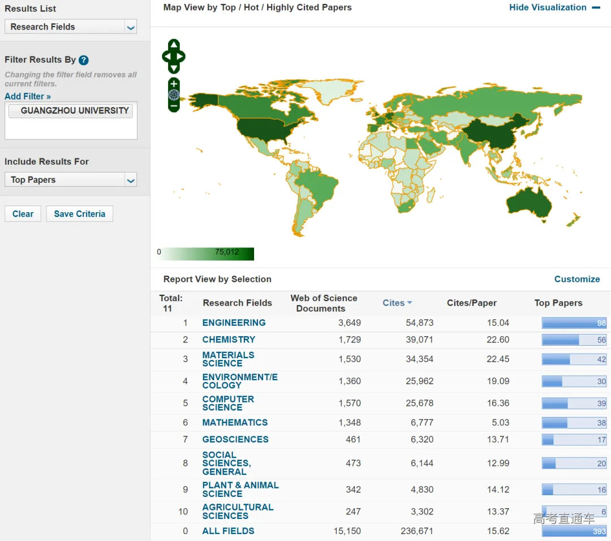Click the Add Filter link

28,96
